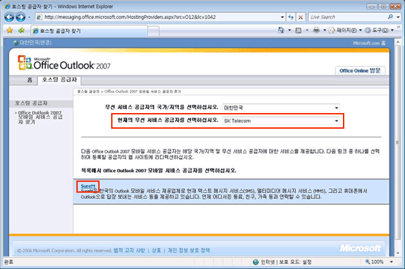Go forward with the browser Forward arrow

click(20, 17)
